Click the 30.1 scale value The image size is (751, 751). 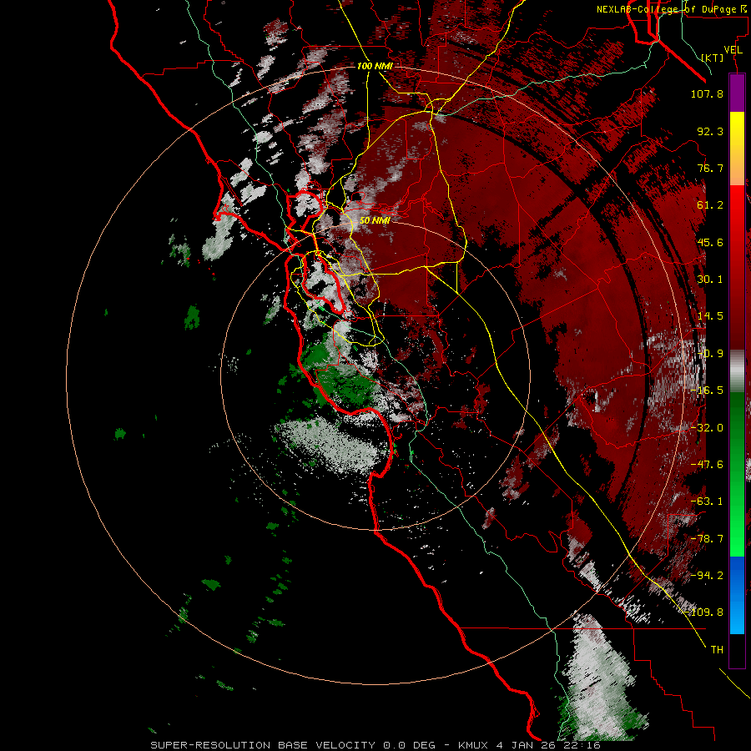pos(710,280)
